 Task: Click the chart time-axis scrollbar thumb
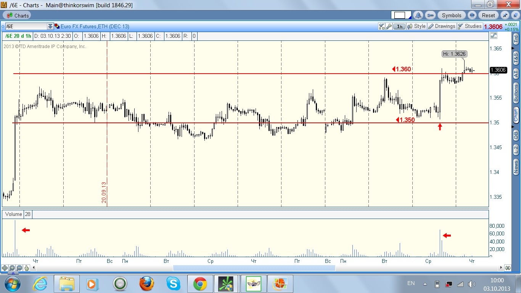(x=254, y=268)
